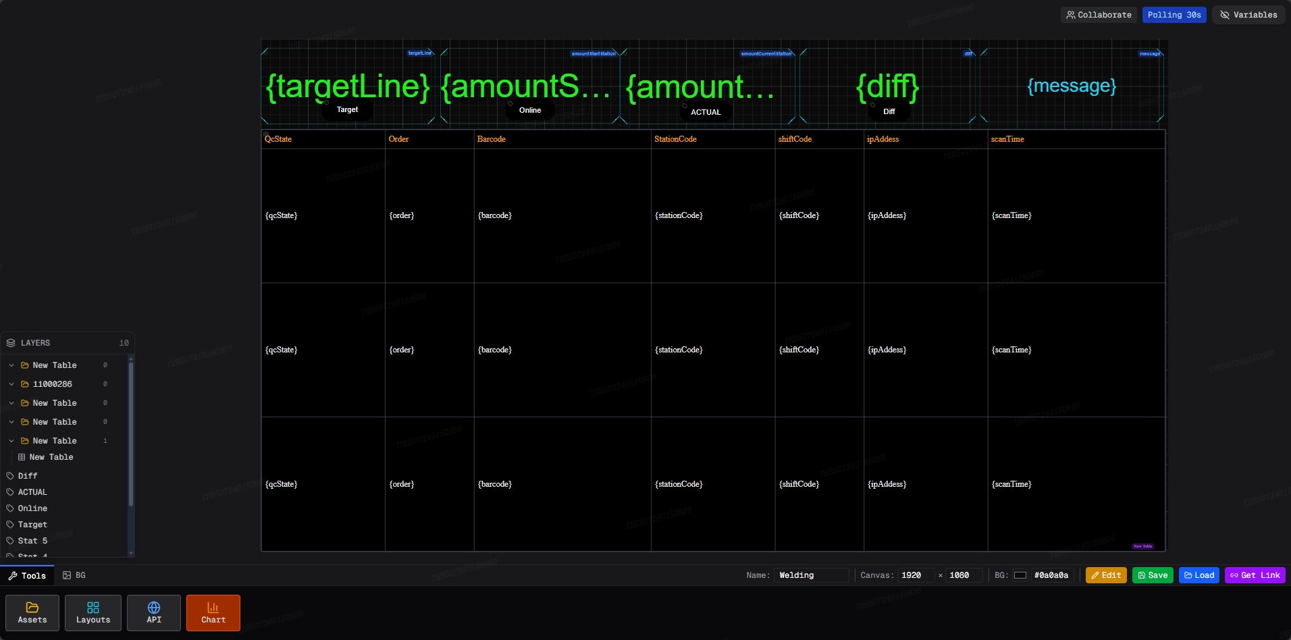Click the Edit button
Viewport: 1291px width, 640px height.
point(1106,575)
